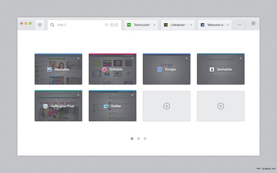This screenshot has height=173, width=277.
Task: Close the Techcrunch tab
Action: point(154,25)
